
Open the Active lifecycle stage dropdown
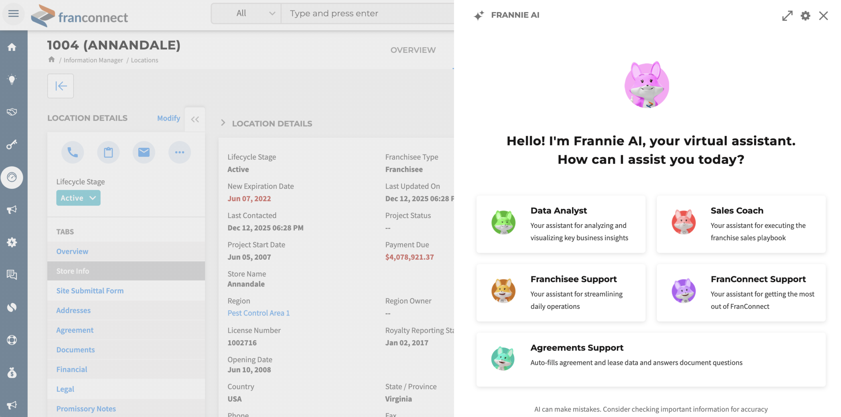78,198
